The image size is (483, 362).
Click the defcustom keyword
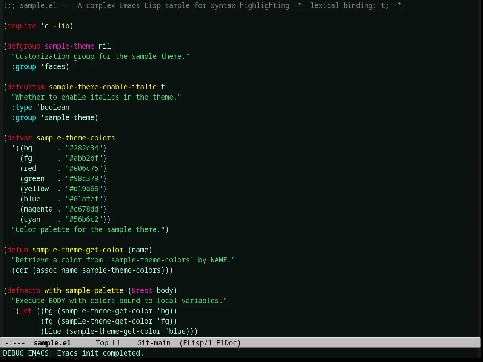[26, 87]
